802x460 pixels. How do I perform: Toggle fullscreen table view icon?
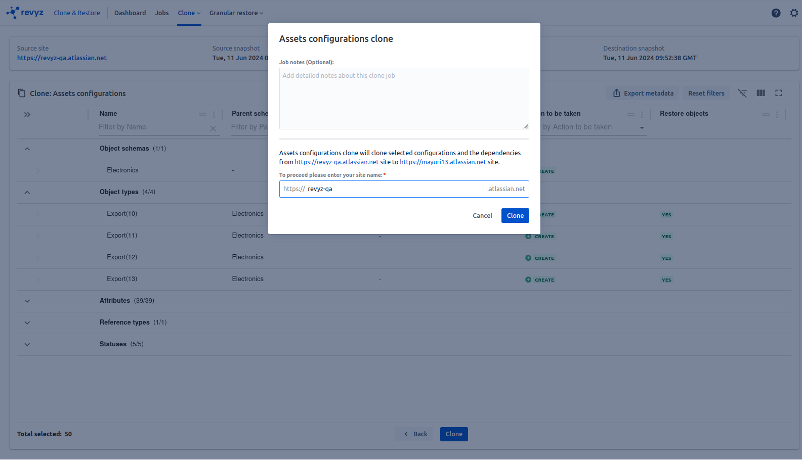[779, 93]
